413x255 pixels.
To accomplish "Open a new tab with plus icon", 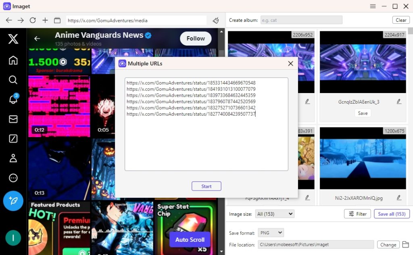I will pos(45,20).
